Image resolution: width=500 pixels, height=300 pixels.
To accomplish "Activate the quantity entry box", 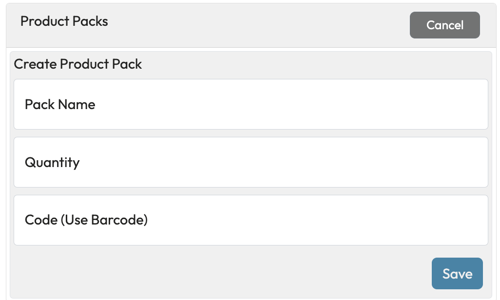I will coord(250,162).
